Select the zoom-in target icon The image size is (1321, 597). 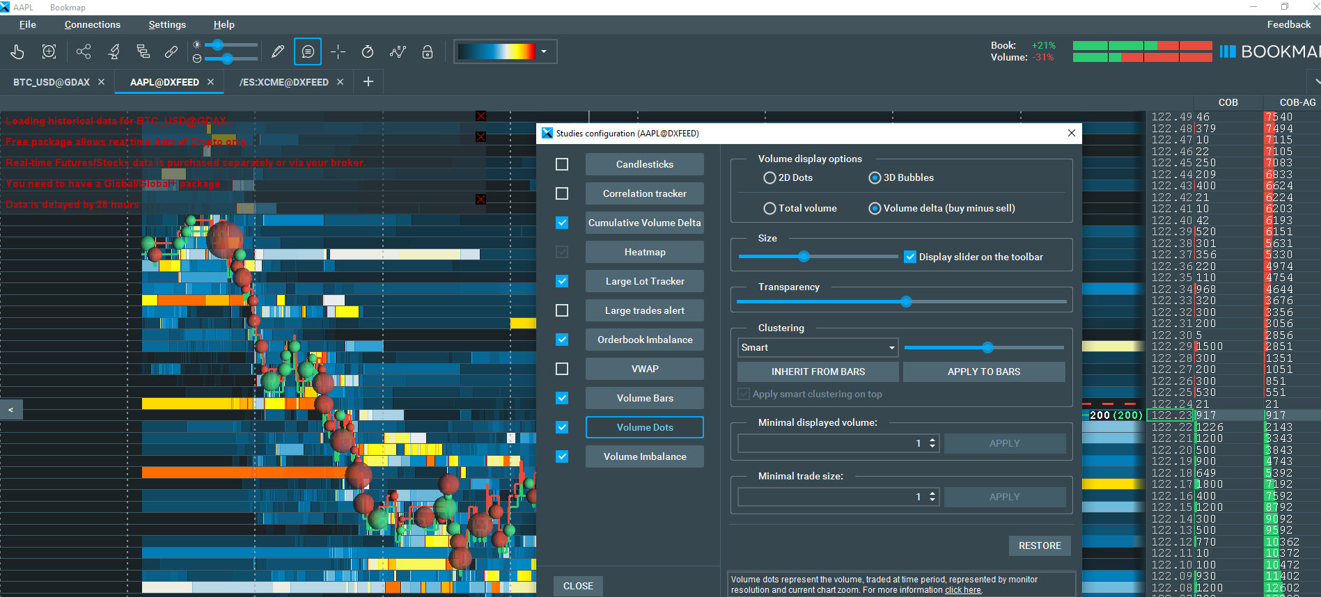49,51
